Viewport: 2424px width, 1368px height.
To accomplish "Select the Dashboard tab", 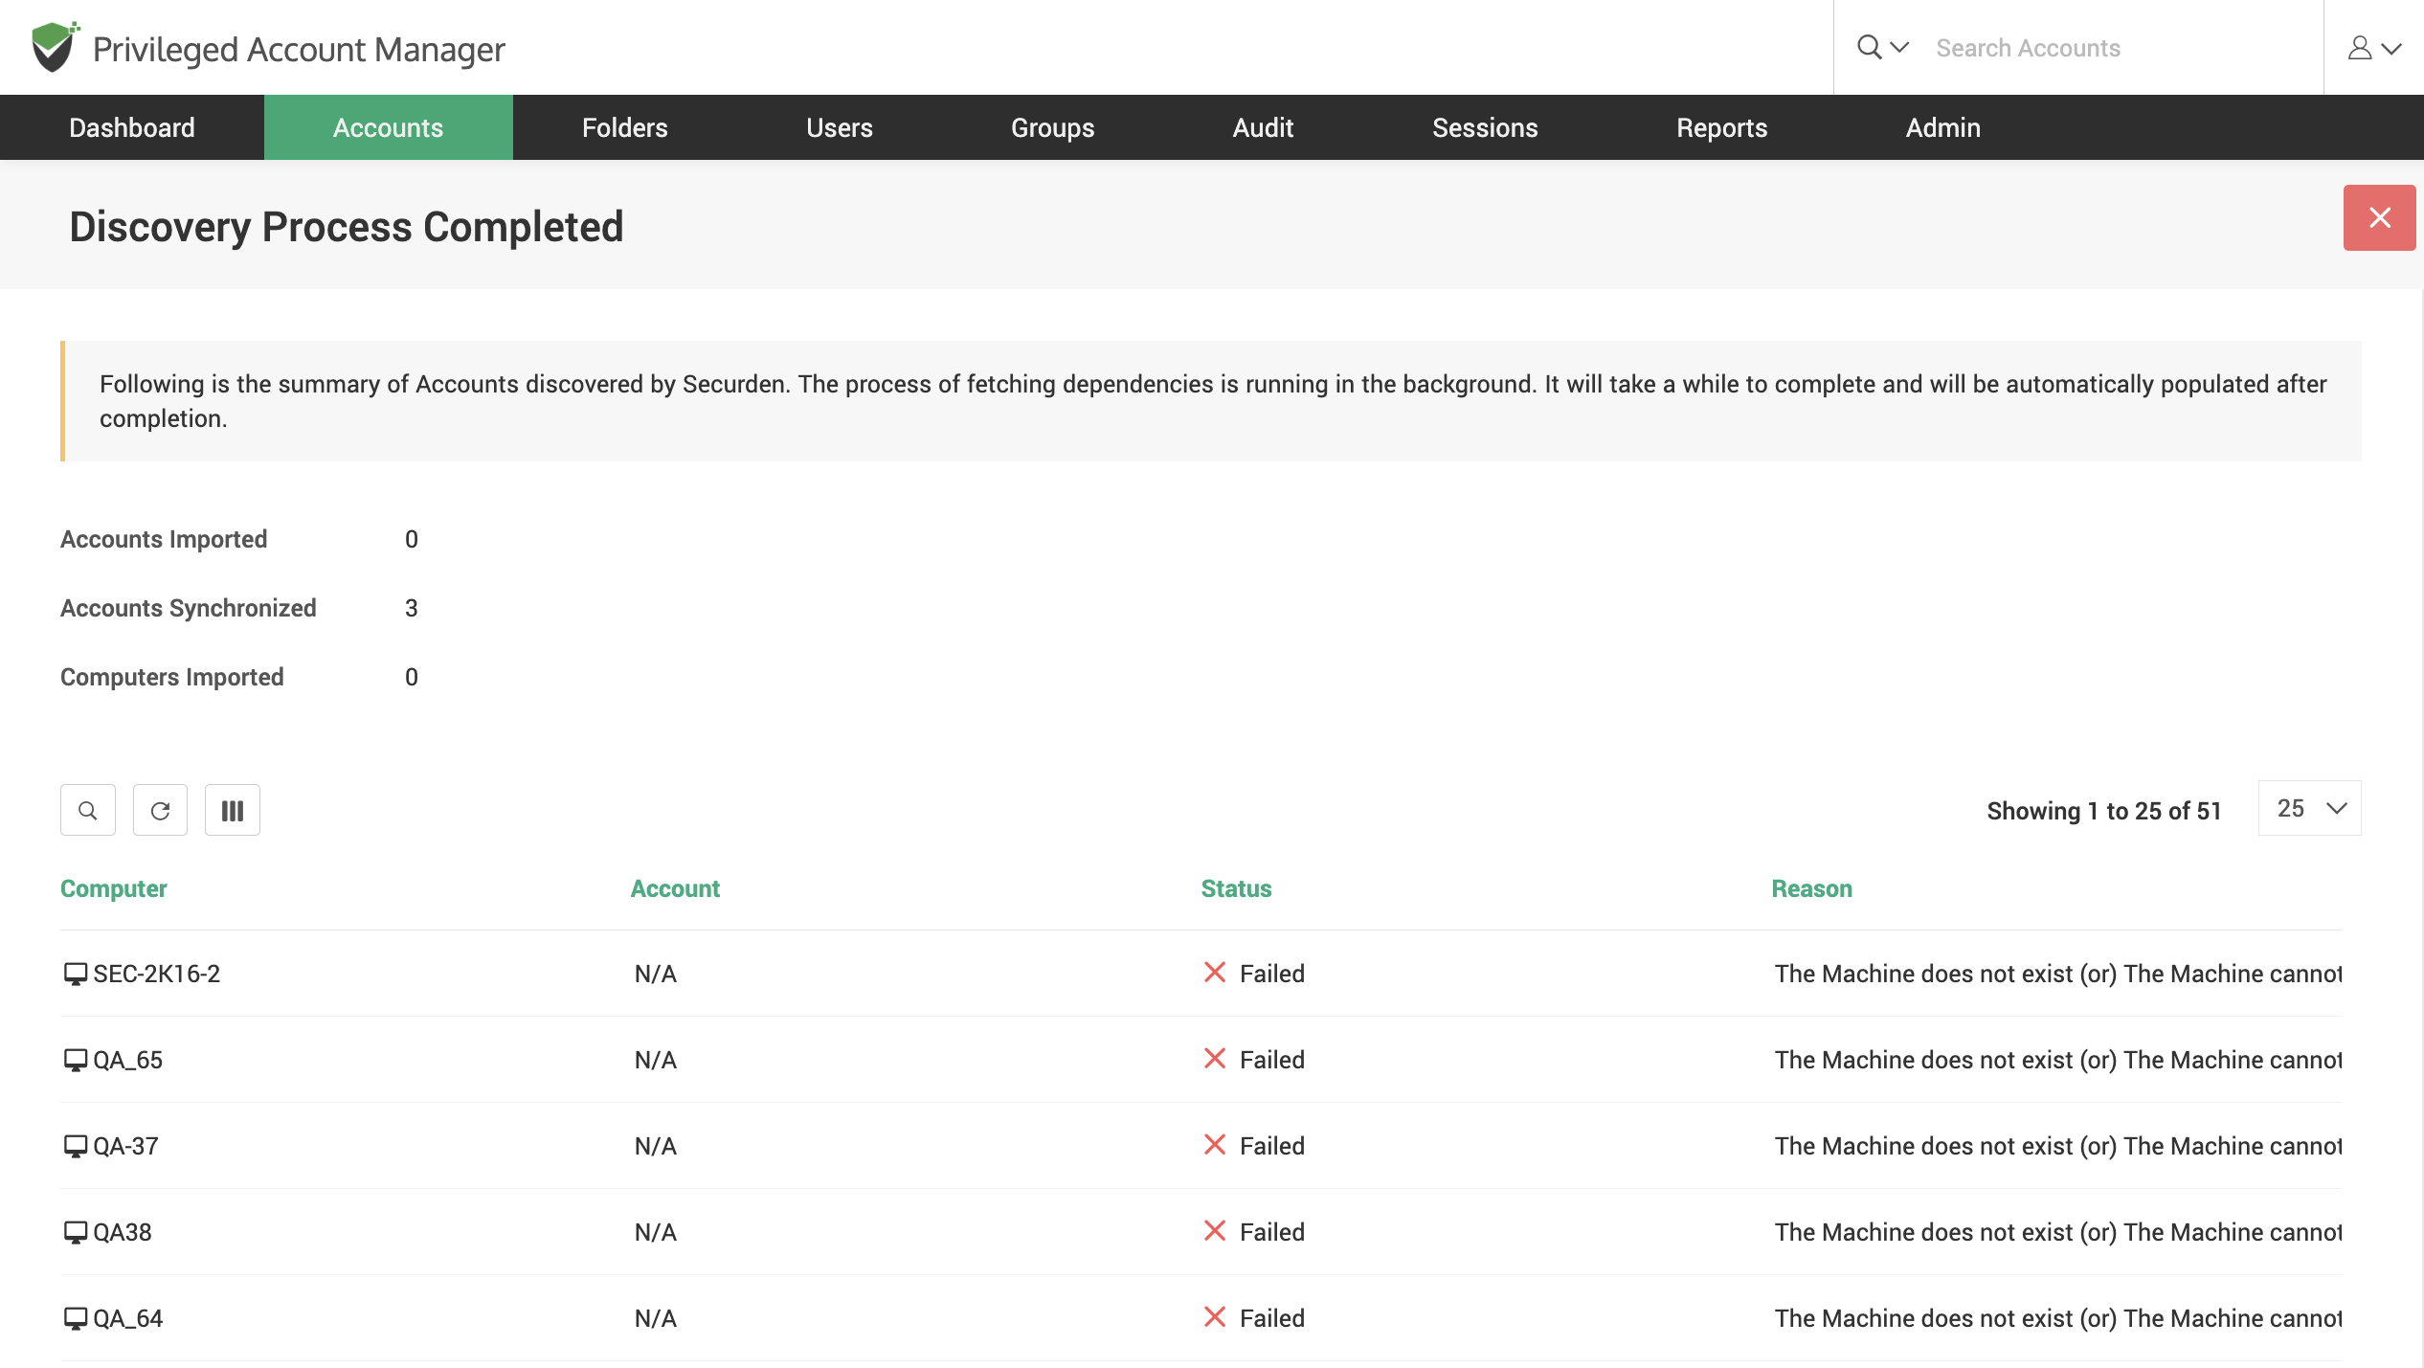I will [x=131, y=126].
